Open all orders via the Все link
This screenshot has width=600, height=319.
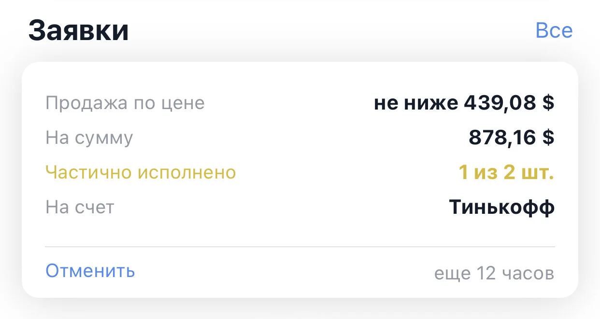(554, 30)
